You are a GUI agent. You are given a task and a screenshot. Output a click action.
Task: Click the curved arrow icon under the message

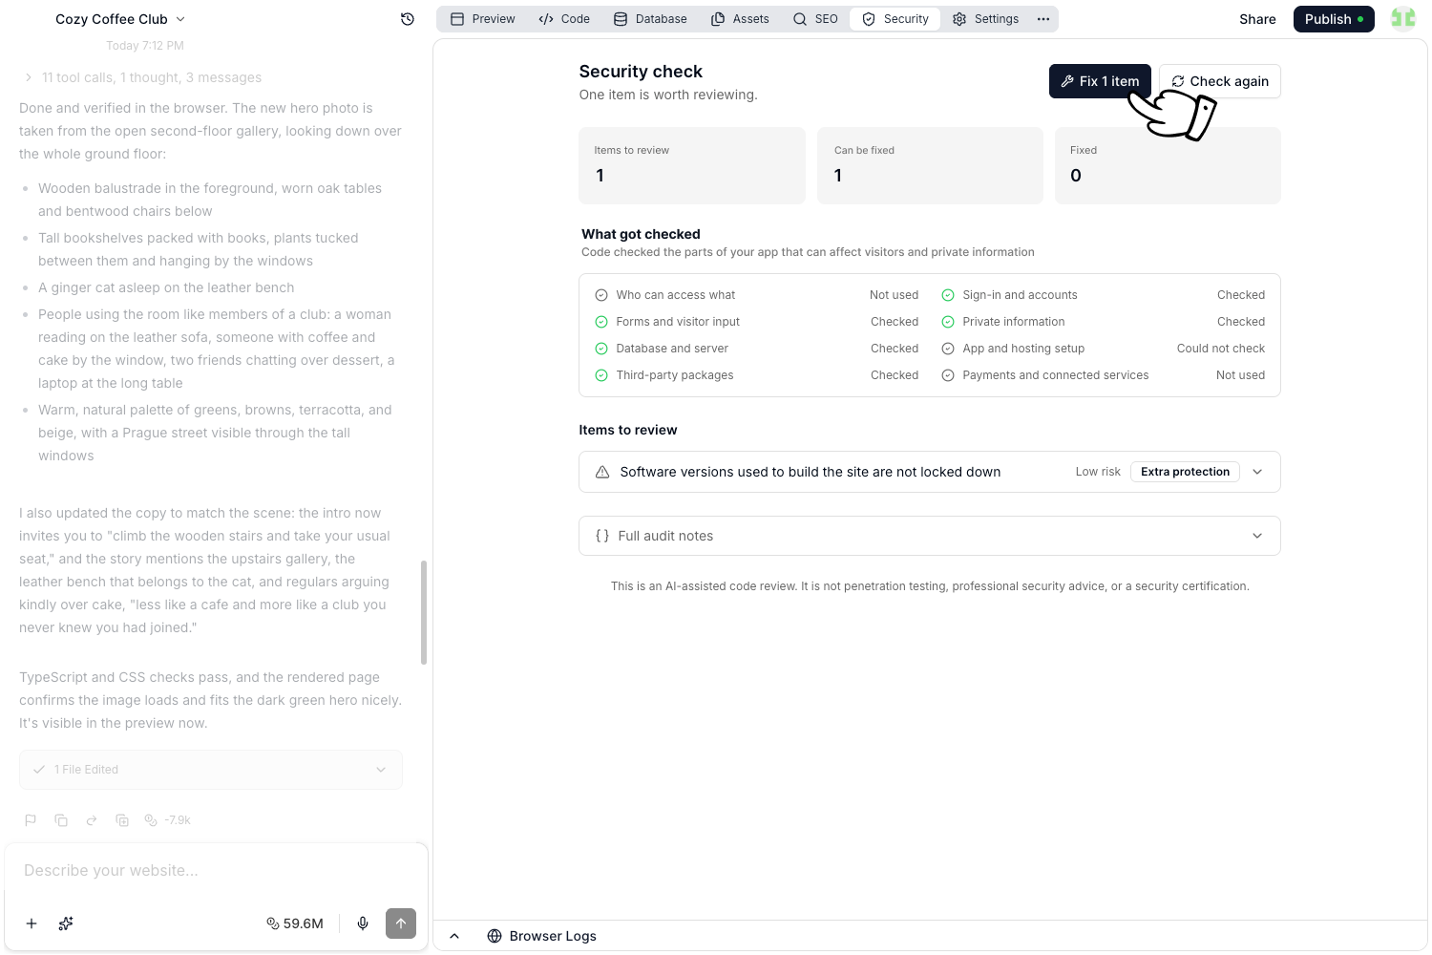click(x=92, y=820)
